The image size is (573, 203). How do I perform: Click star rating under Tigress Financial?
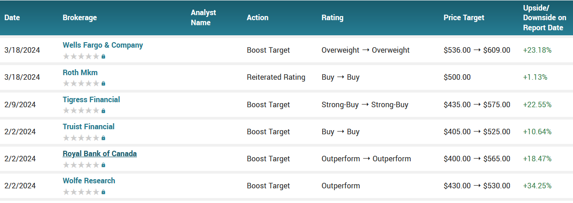[81, 110]
